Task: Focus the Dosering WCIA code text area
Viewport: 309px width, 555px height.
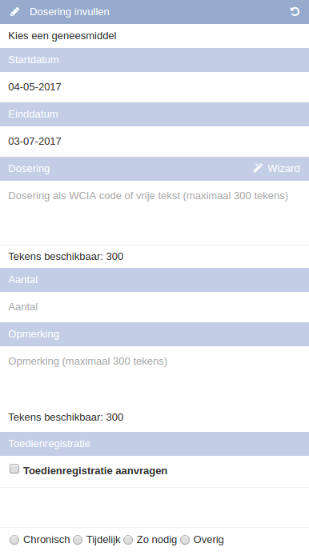Action: [154, 213]
